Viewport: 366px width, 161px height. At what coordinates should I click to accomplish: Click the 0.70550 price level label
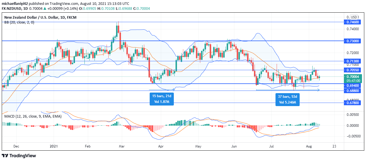[352, 70]
